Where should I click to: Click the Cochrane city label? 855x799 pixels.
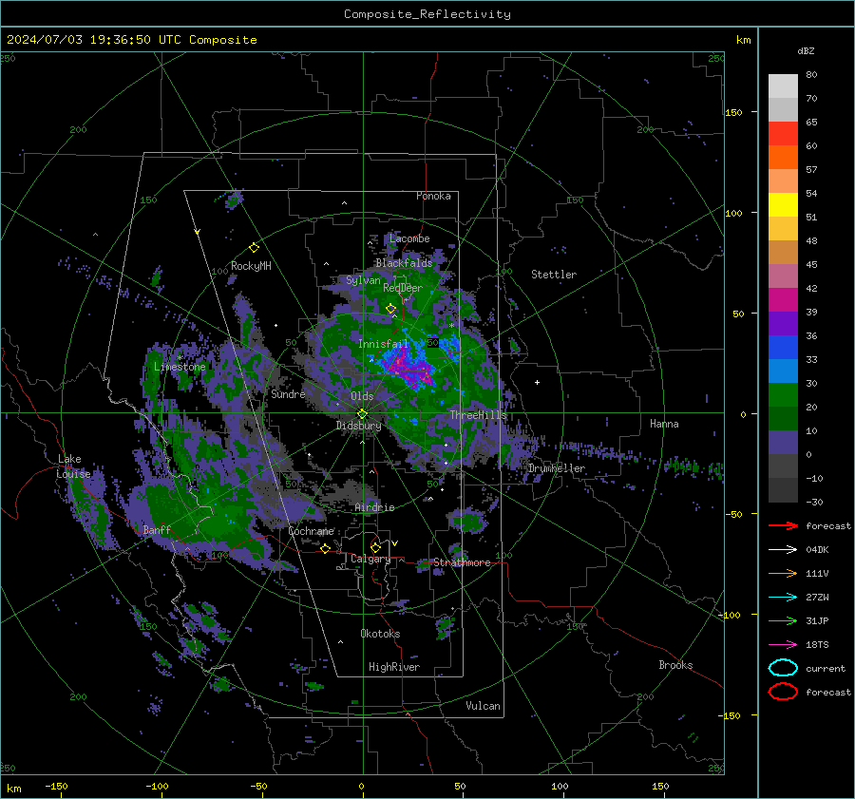click(x=311, y=531)
